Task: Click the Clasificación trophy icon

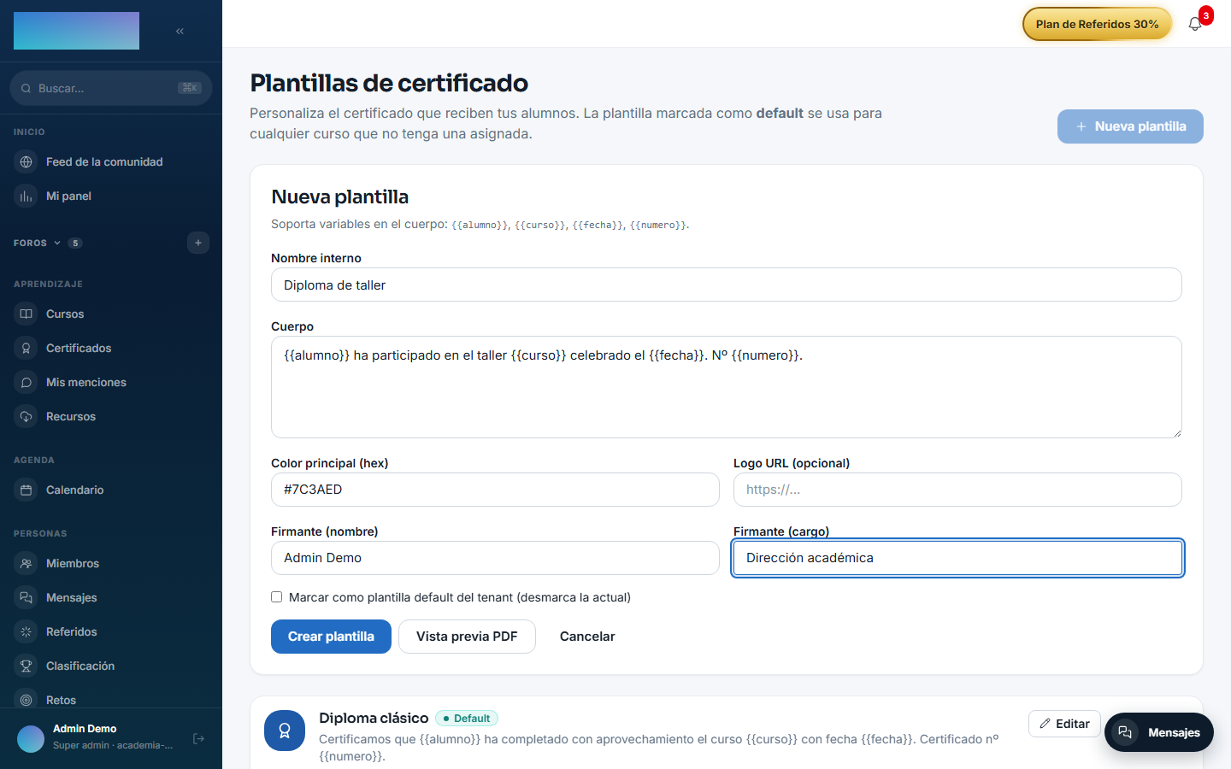Action: [27, 666]
